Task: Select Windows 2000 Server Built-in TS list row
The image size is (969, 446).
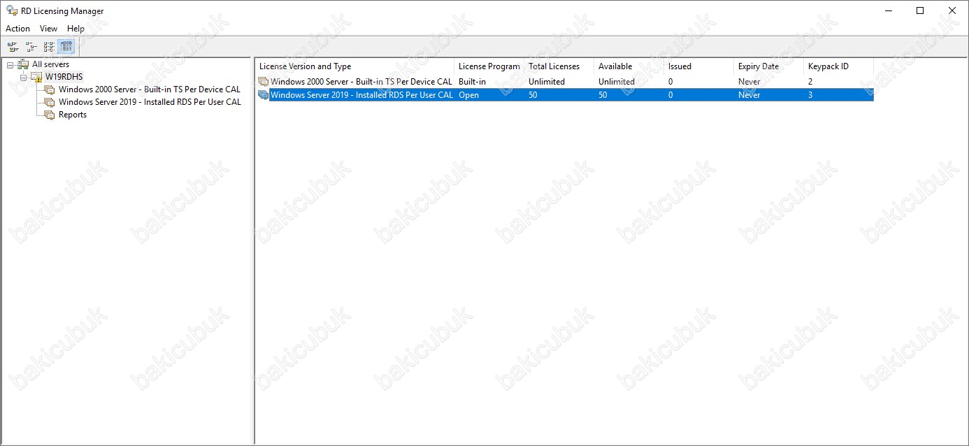Action: [x=565, y=82]
